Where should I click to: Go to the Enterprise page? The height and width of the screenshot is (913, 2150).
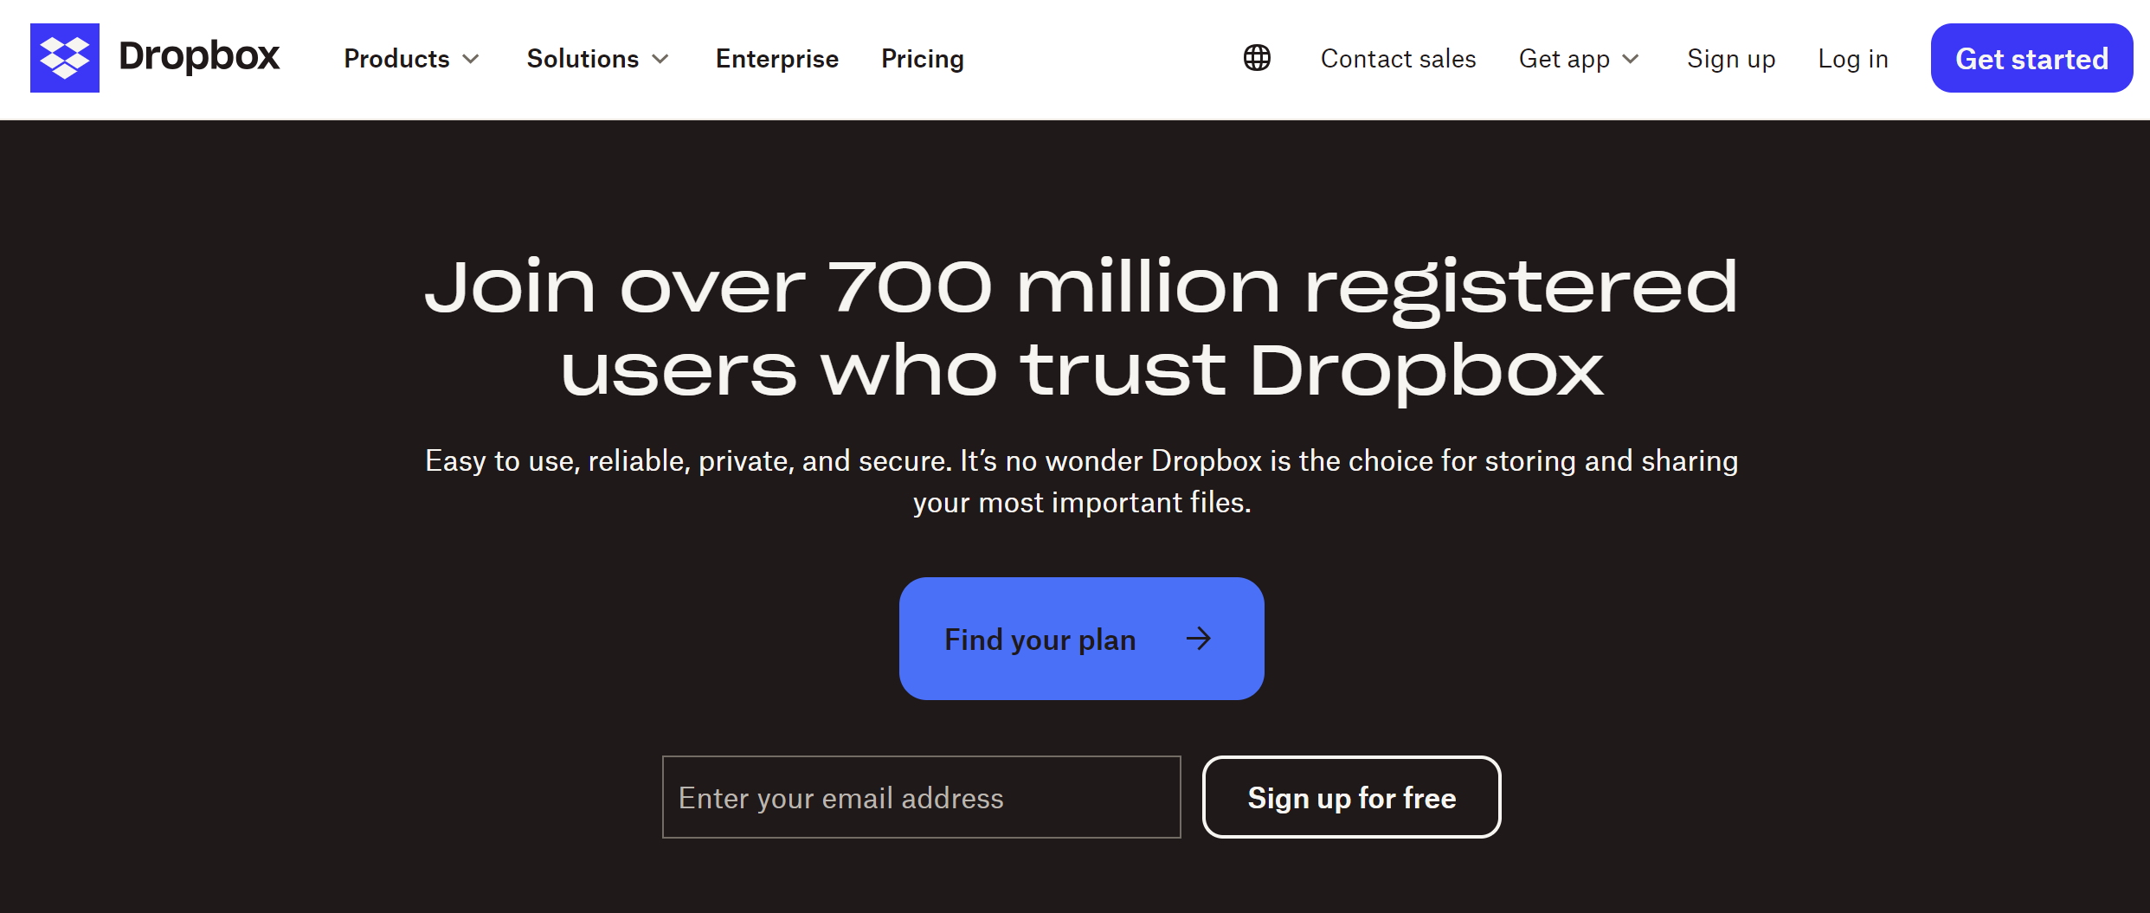pyautogui.click(x=776, y=59)
